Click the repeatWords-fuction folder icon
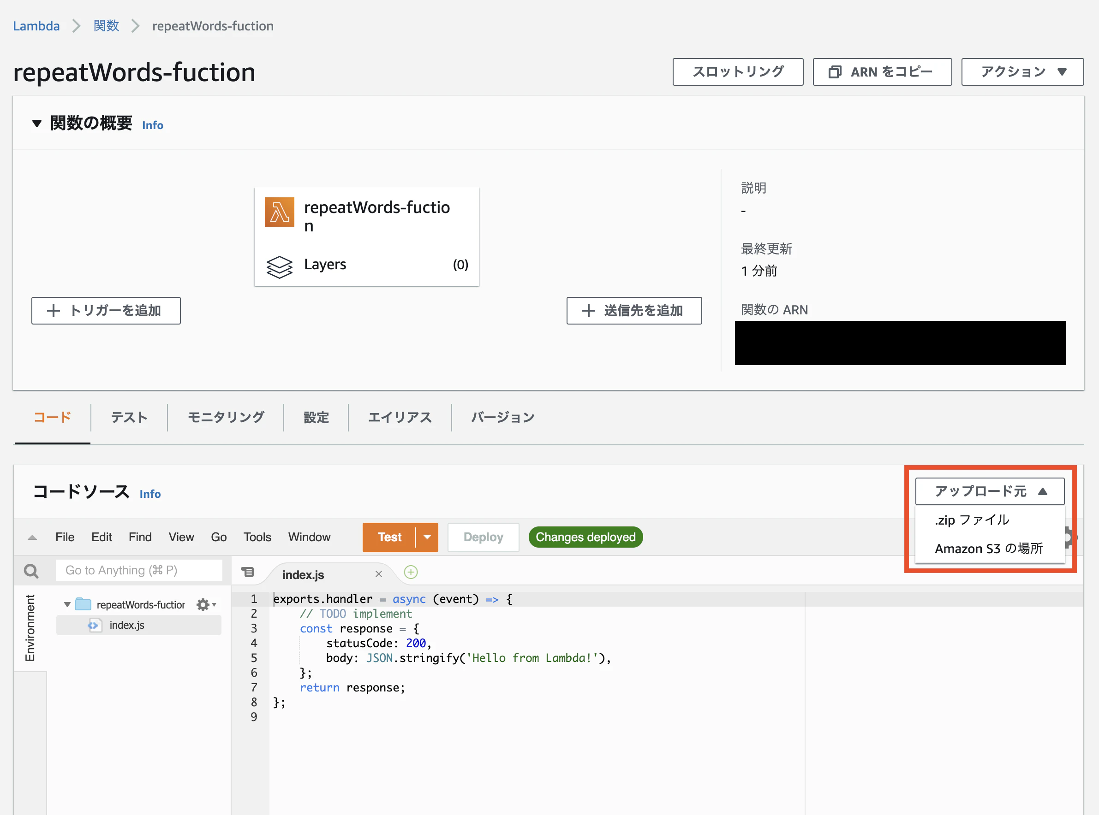This screenshot has width=1099, height=815. [83, 604]
